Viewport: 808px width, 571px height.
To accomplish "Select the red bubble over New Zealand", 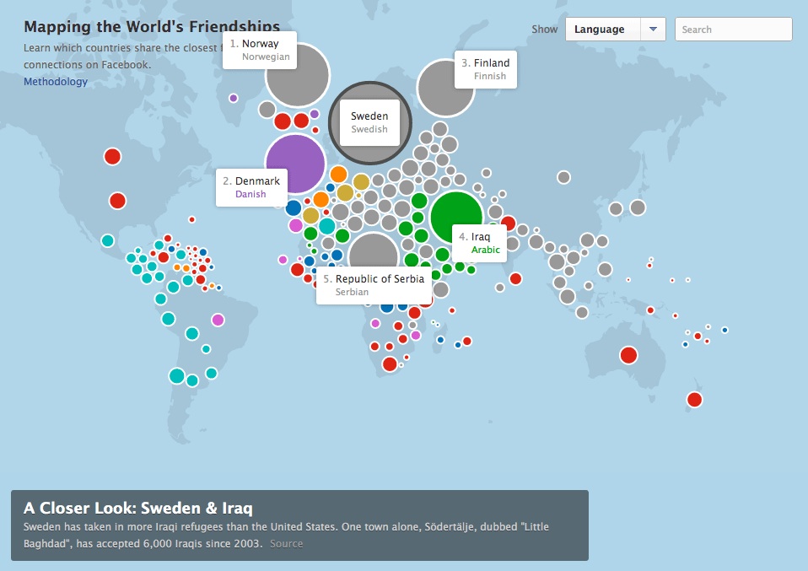I will (694, 399).
